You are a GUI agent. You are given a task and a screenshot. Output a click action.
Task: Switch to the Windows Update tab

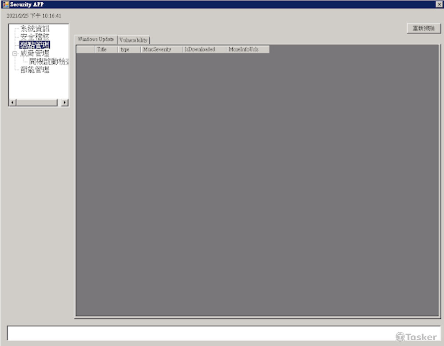click(x=95, y=39)
